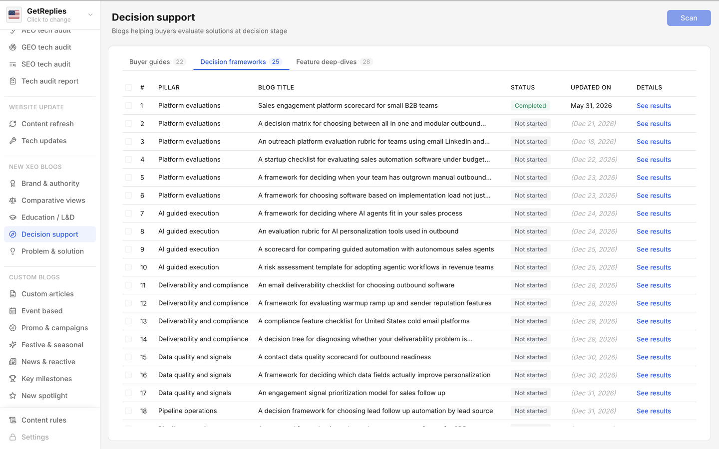The height and width of the screenshot is (449, 719).
Task: Toggle the select-all checkbox in table header
Action: click(x=128, y=87)
